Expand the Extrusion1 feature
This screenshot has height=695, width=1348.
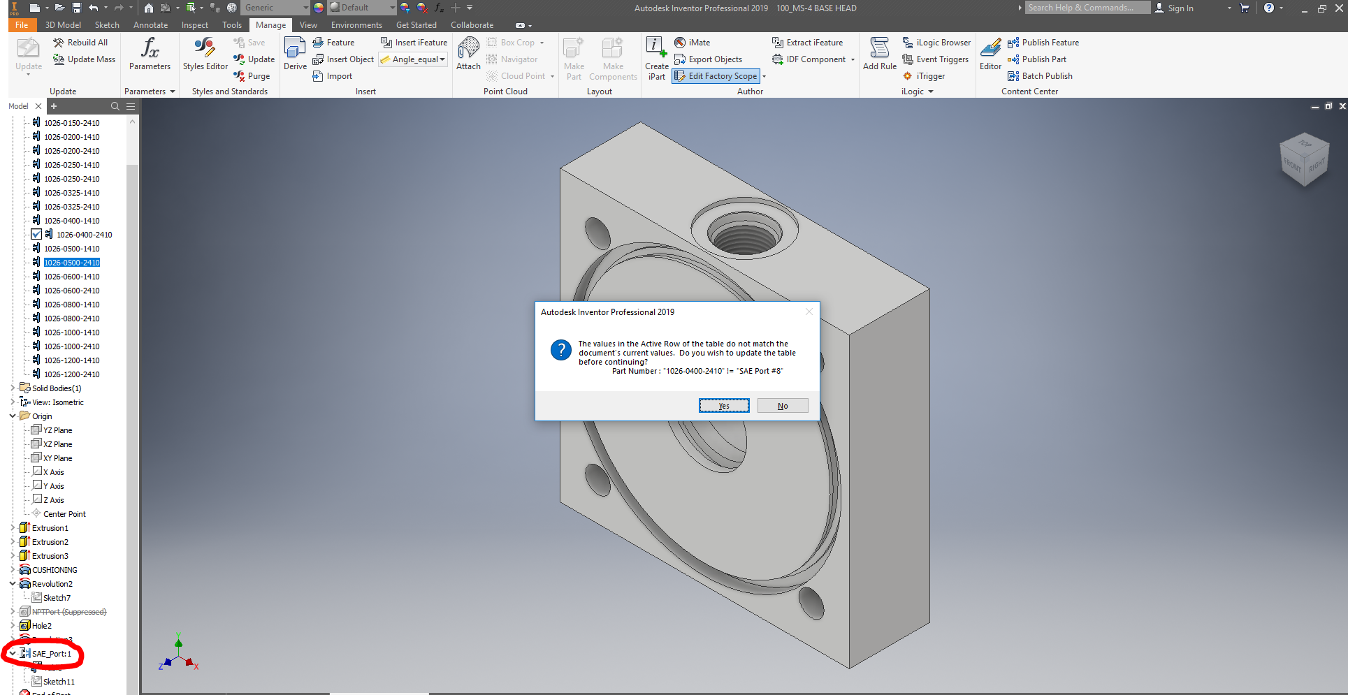click(x=13, y=527)
